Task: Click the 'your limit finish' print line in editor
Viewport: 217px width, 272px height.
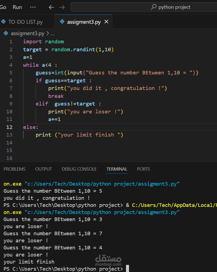Action: pyautogui.click(x=79, y=135)
